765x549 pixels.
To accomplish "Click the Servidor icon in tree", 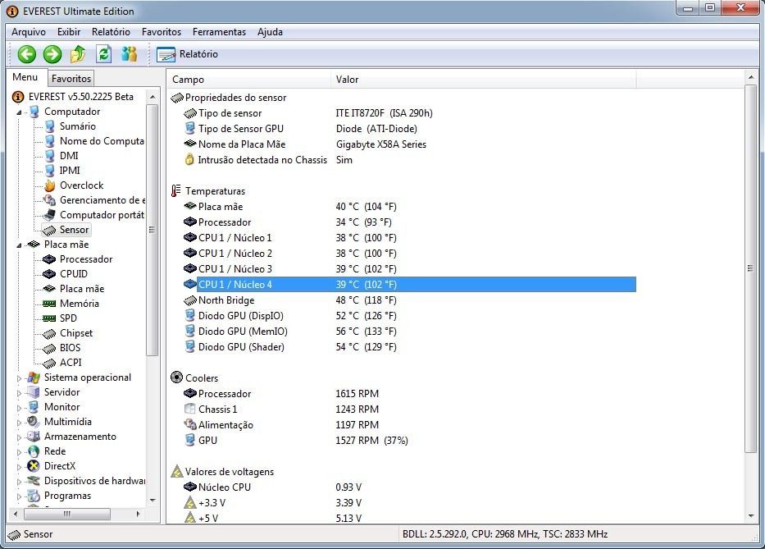I will pyautogui.click(x=34, y=392).
